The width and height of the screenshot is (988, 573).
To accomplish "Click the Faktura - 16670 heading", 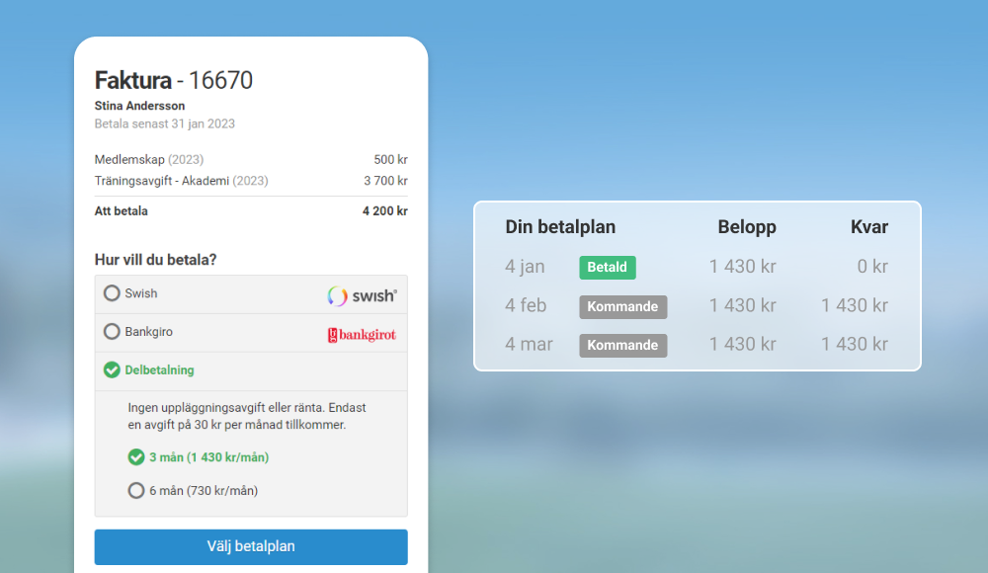I will click(174, 80).
